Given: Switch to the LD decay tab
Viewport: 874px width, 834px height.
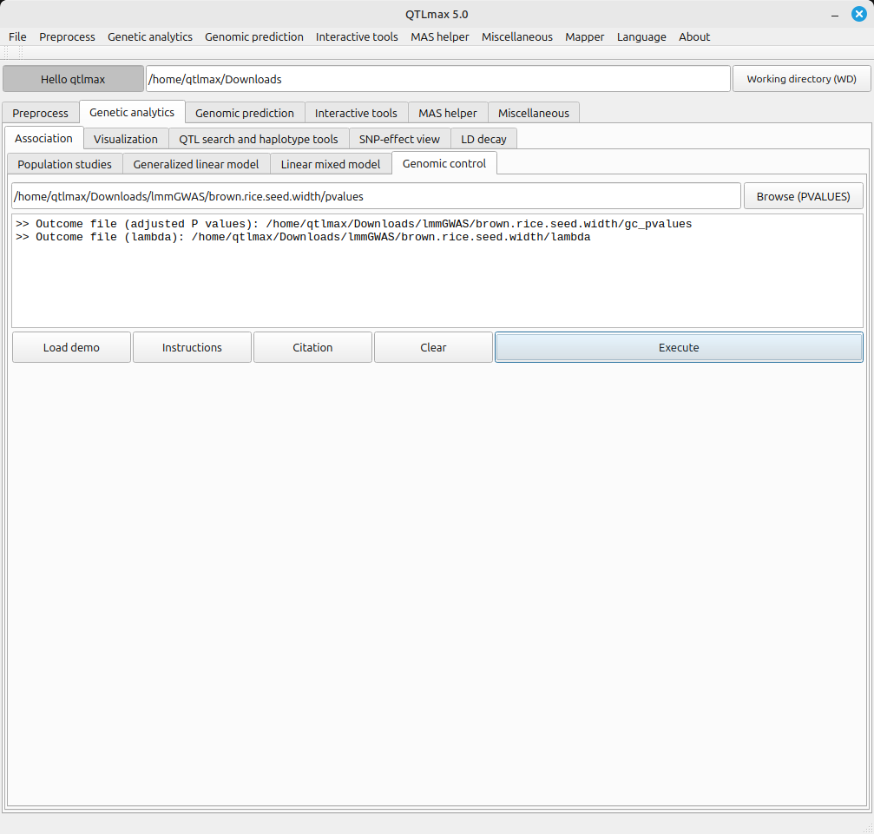Looking at the screenshot, I should 483,139.
